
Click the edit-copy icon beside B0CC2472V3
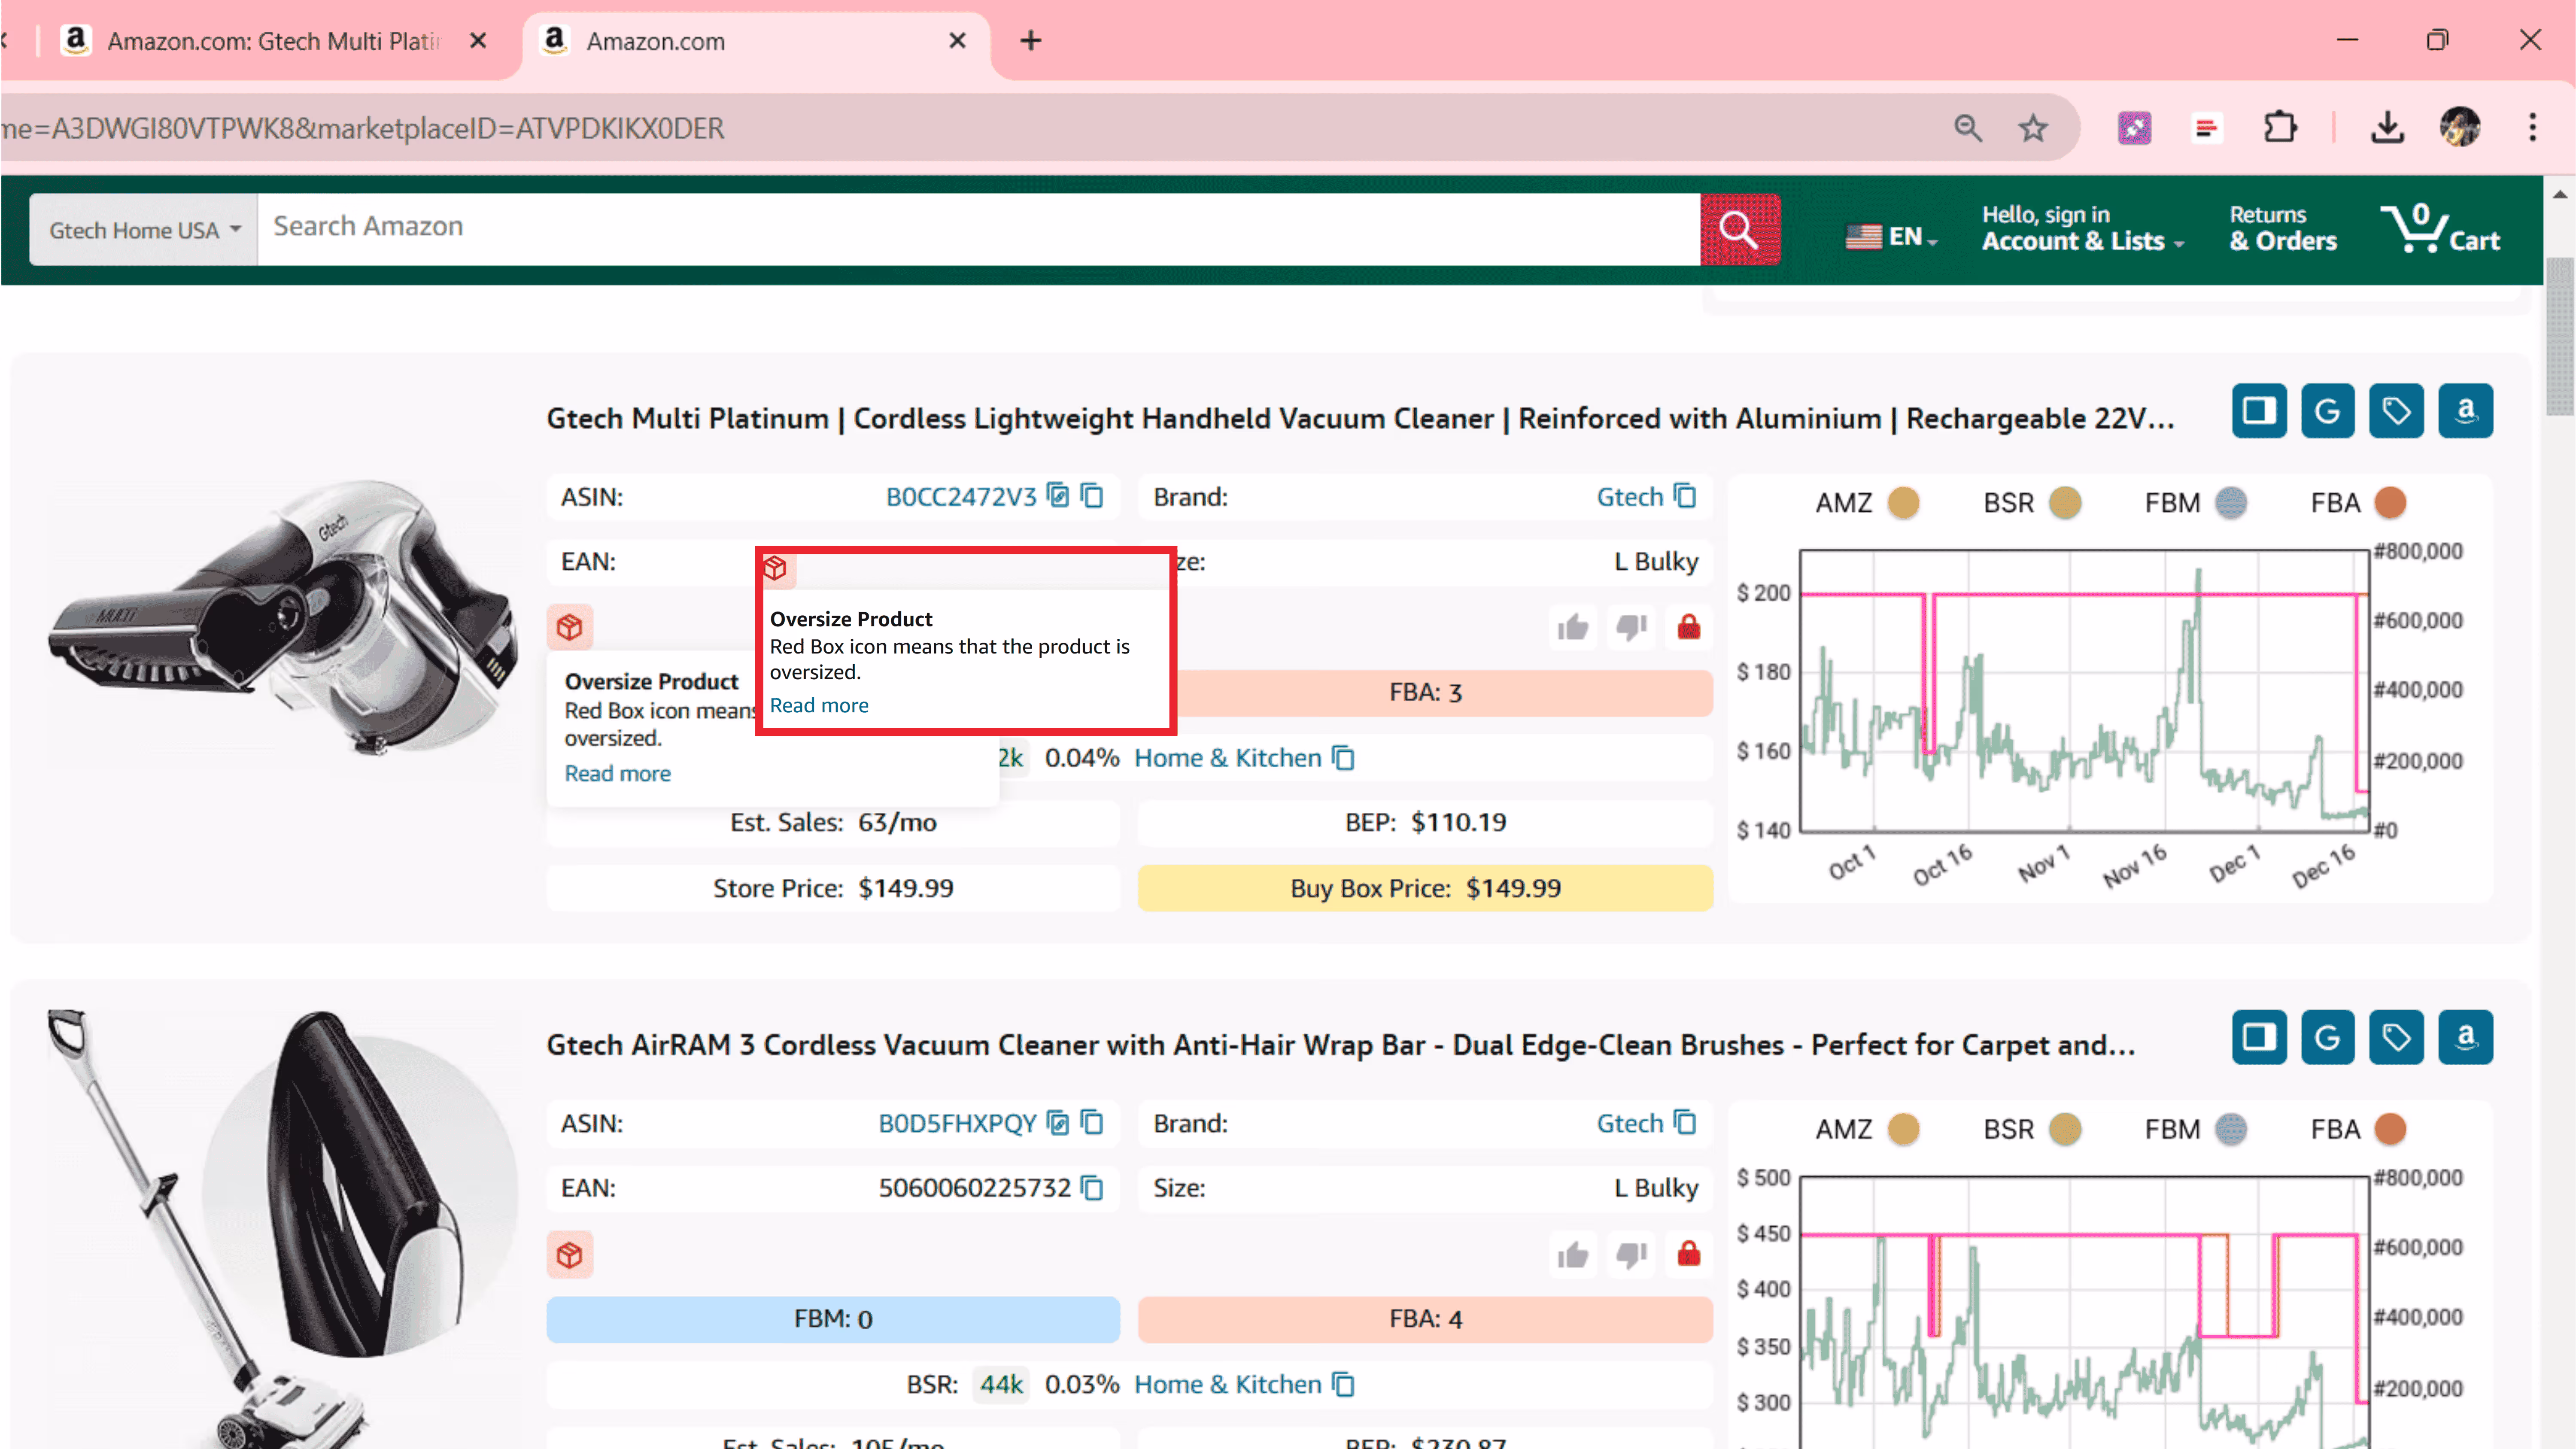pyautogui.click(x=1058, y=496)
